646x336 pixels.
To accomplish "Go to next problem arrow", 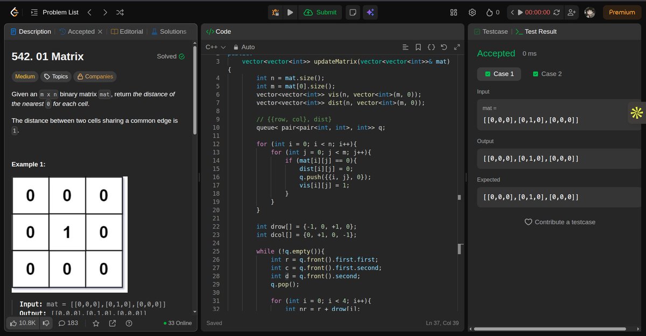I will click(x=104, y=12).
